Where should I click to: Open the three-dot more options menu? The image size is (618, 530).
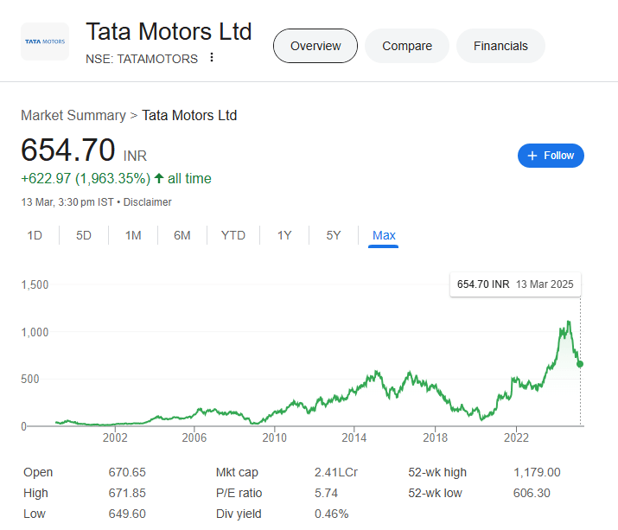[212, 58]
